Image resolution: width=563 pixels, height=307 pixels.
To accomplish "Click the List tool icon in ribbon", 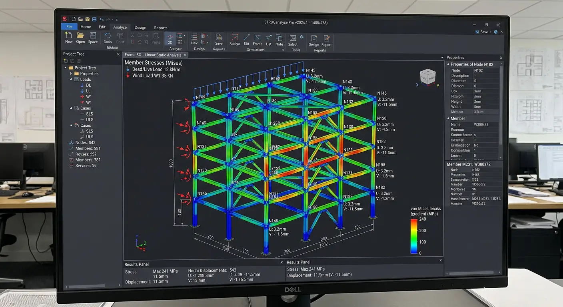I will click(268, 38).
